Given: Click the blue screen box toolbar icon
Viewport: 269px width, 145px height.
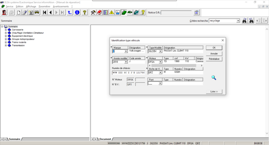Looking at the screenshot, I should point(118,12).
